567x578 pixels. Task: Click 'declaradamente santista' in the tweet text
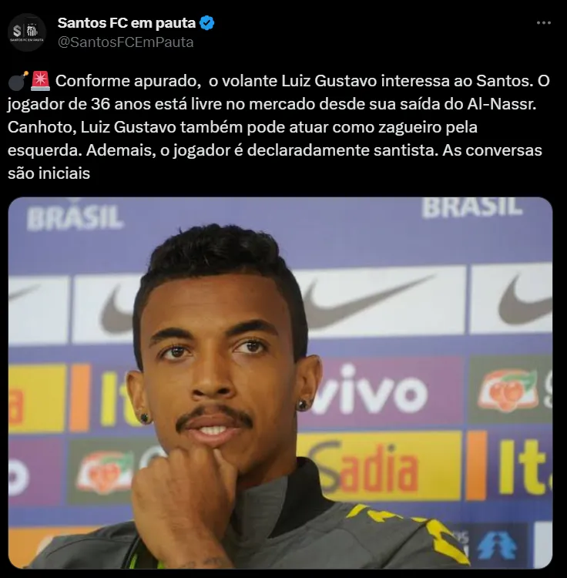tap(341, 150)
